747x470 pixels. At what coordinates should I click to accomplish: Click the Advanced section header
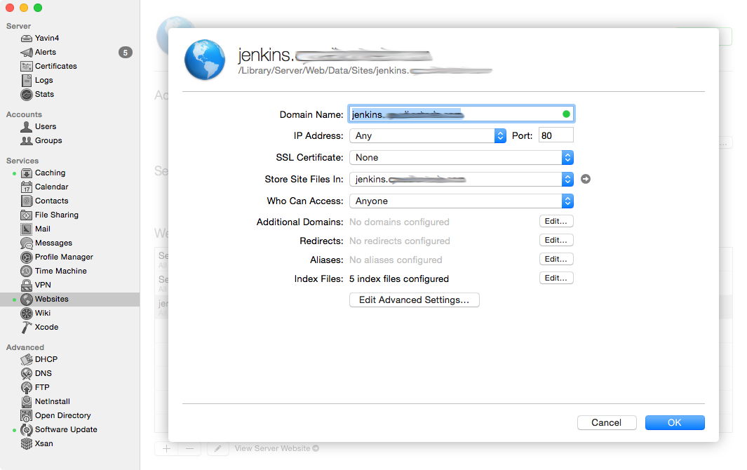click(25, 347)
